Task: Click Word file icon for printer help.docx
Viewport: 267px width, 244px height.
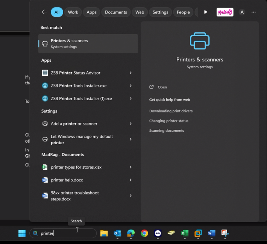Action: click(45, 180)
